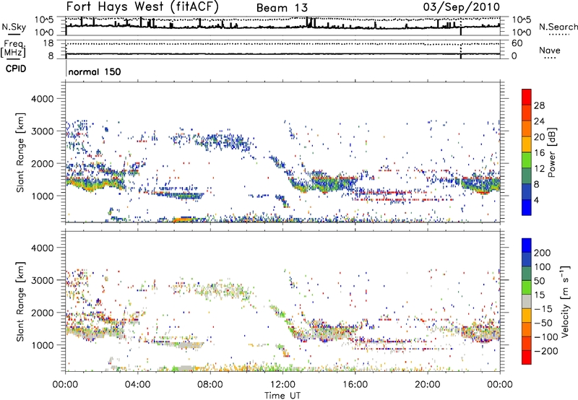Viewport: 578px width, 400px height.
Task: Click the "200" velocity colorbar label
Action: click(x=543, y=253)
